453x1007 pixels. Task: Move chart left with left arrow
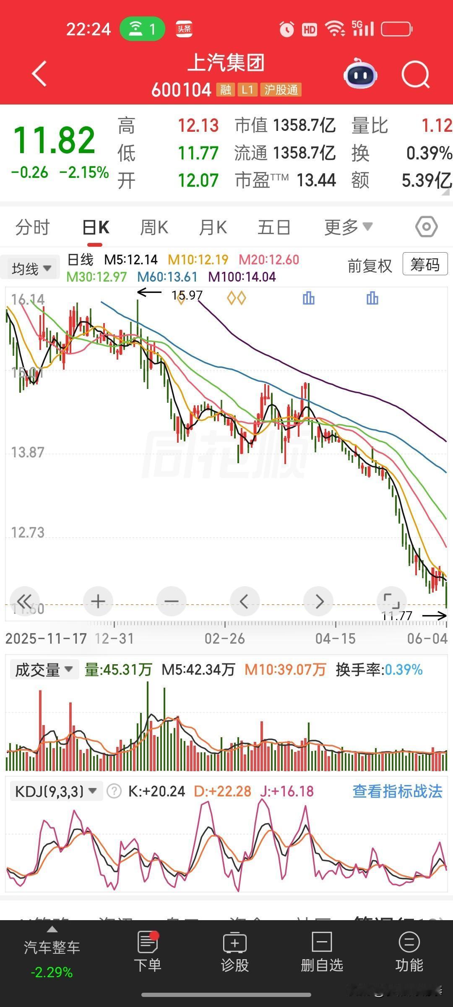[x=245, y=601]
